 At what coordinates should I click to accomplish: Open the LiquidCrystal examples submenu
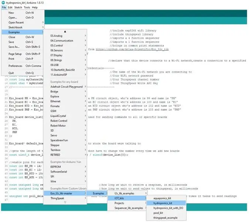[65, 116]
